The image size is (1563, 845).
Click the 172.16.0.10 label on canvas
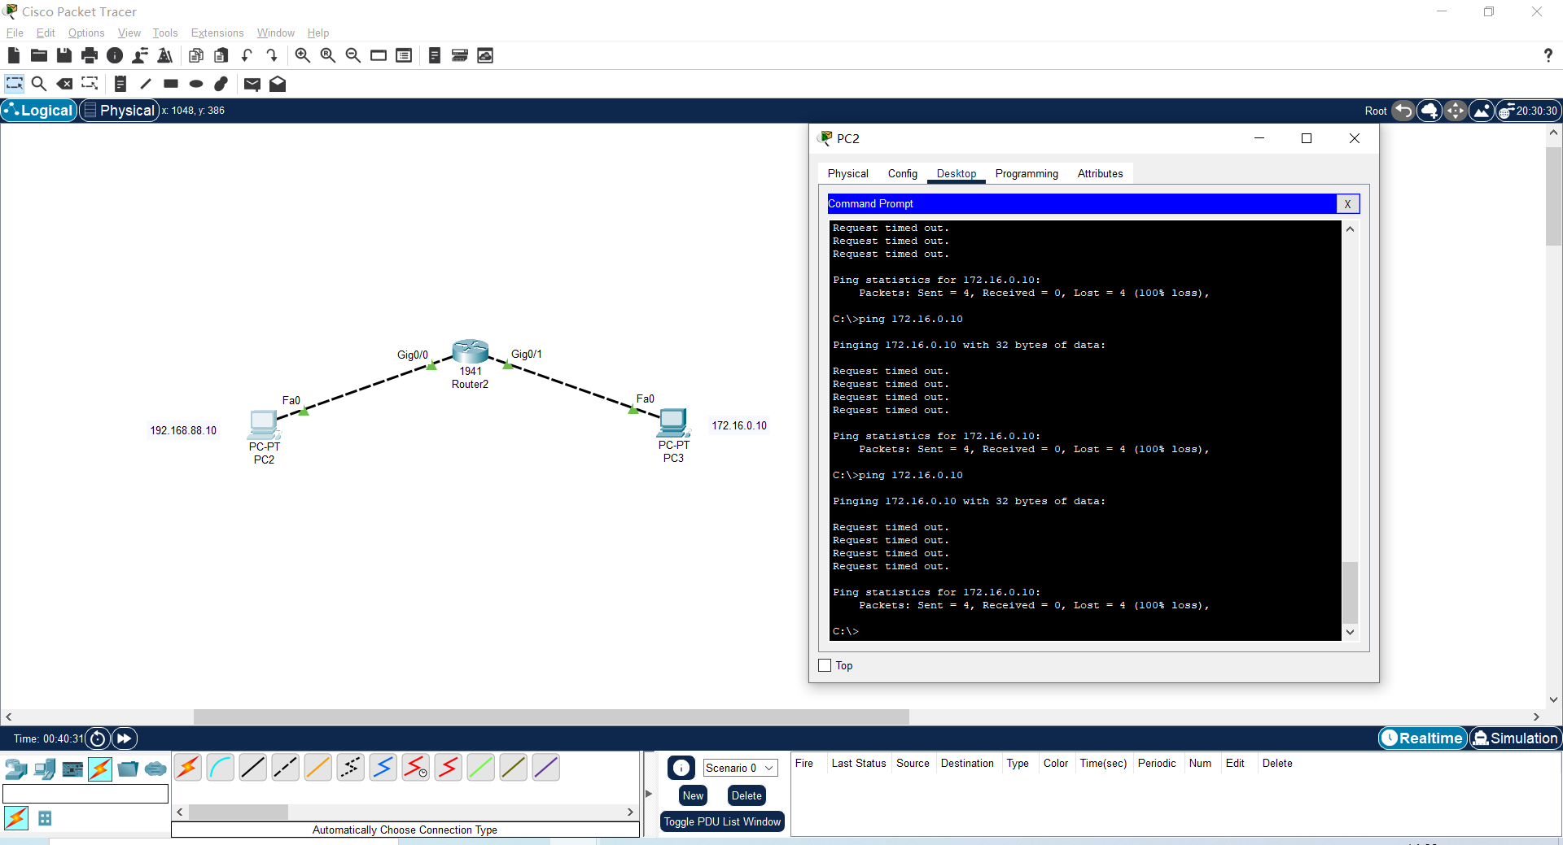coord(739,425)
